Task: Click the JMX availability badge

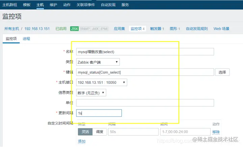Action: coord(95,29)
